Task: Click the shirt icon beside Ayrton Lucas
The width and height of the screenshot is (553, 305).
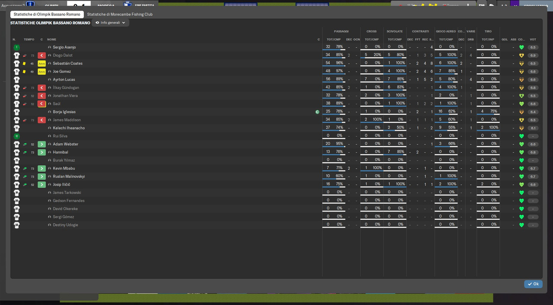Action: point(16,80)
